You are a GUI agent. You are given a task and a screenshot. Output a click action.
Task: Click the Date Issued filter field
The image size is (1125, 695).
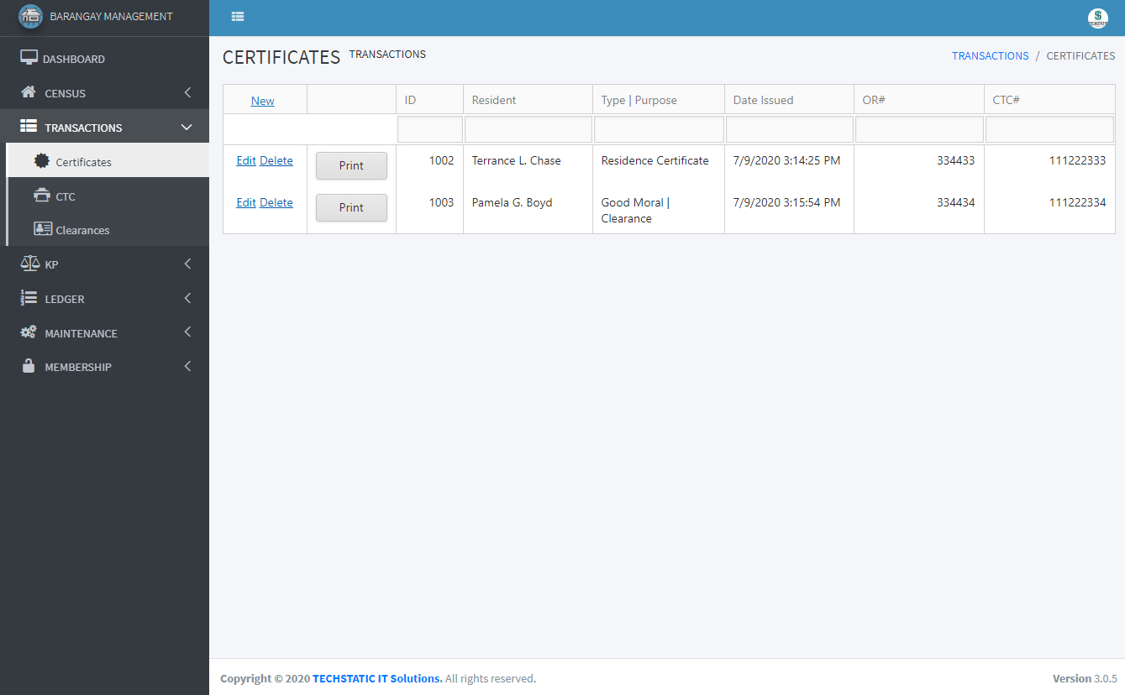click(x=790, y=129)
